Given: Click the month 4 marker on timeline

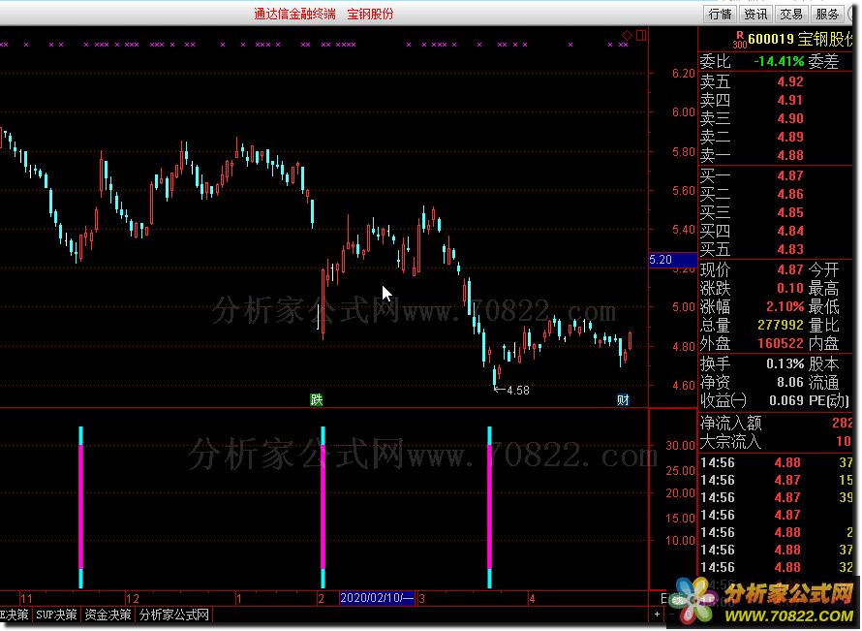Looking at the screenshot, I should pyautogui.click(x=532, y=599).
